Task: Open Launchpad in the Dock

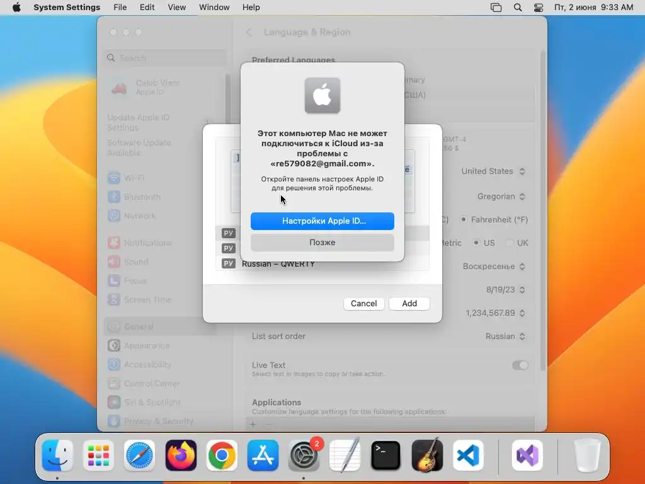Action: (98, 455)
